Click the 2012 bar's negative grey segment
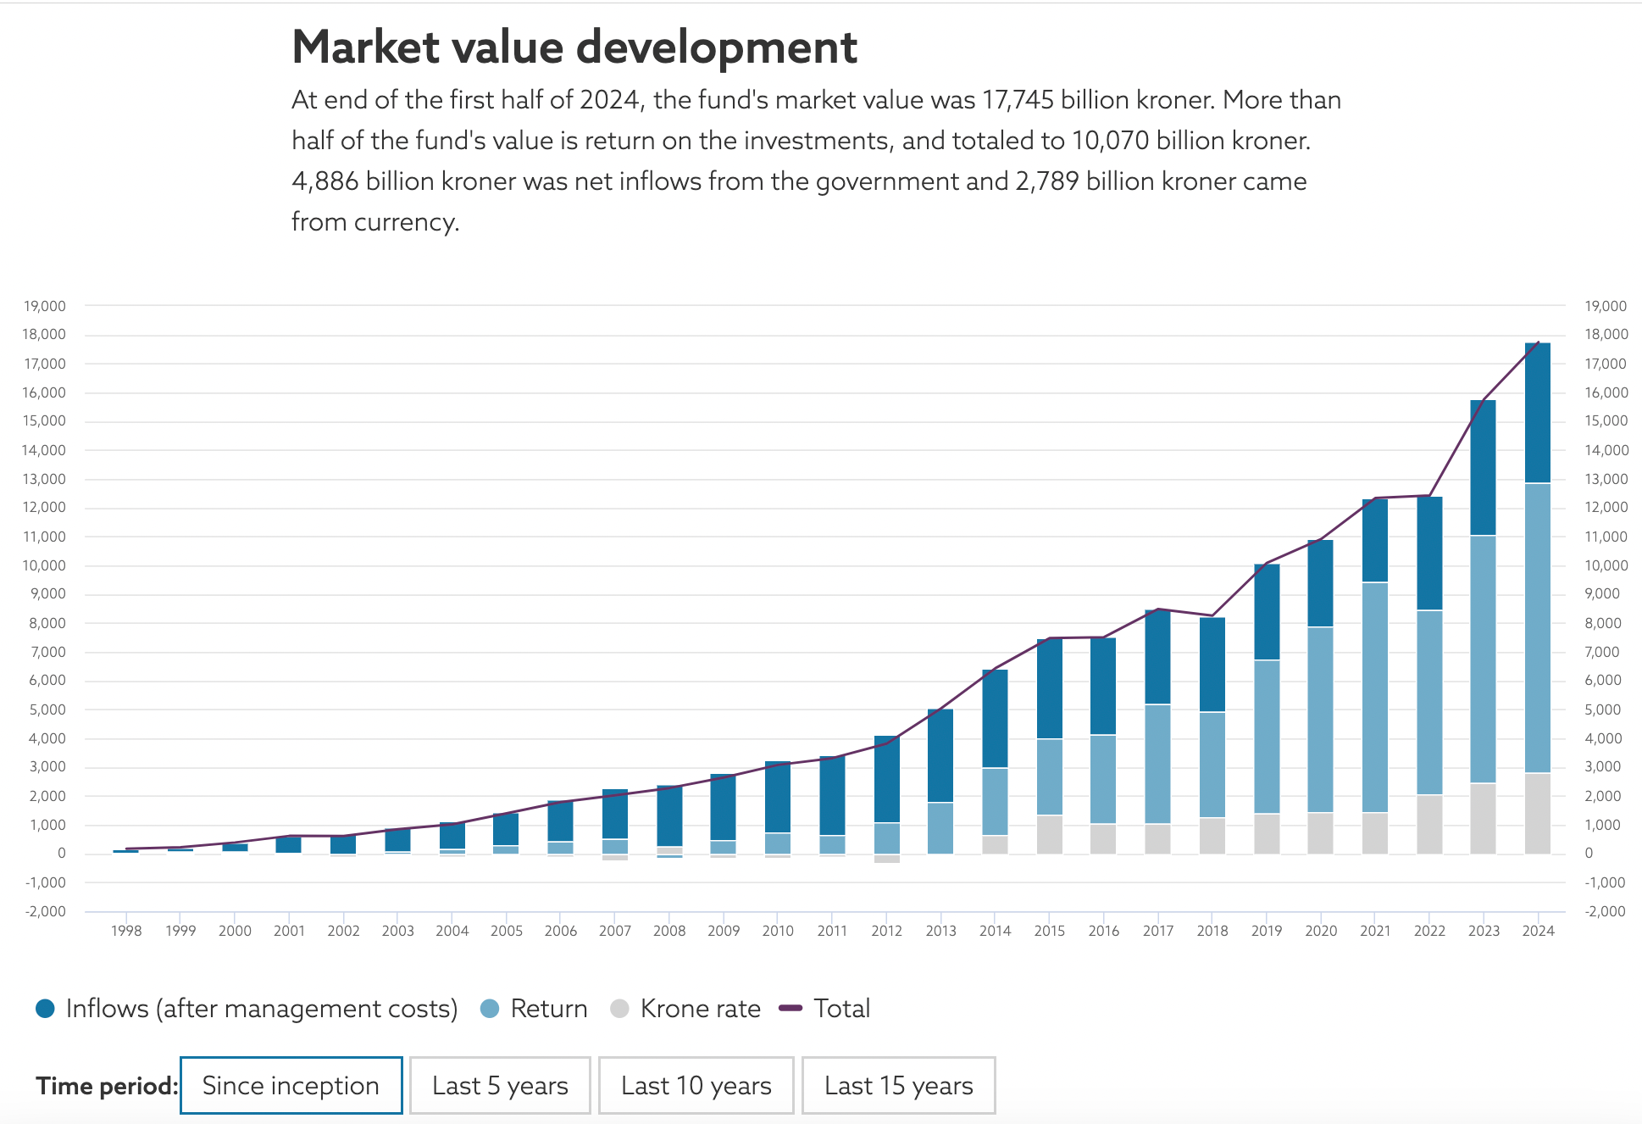1642x1124 pixels. pyautogui.click(x=886, y=859)
